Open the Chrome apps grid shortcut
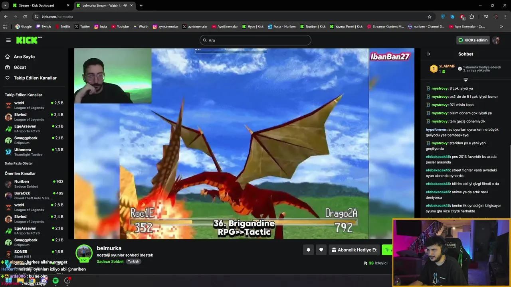 [5, 27]
